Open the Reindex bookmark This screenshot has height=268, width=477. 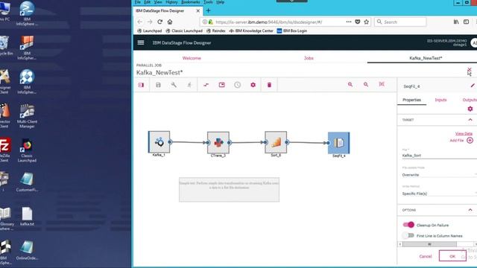coord(215,31)
